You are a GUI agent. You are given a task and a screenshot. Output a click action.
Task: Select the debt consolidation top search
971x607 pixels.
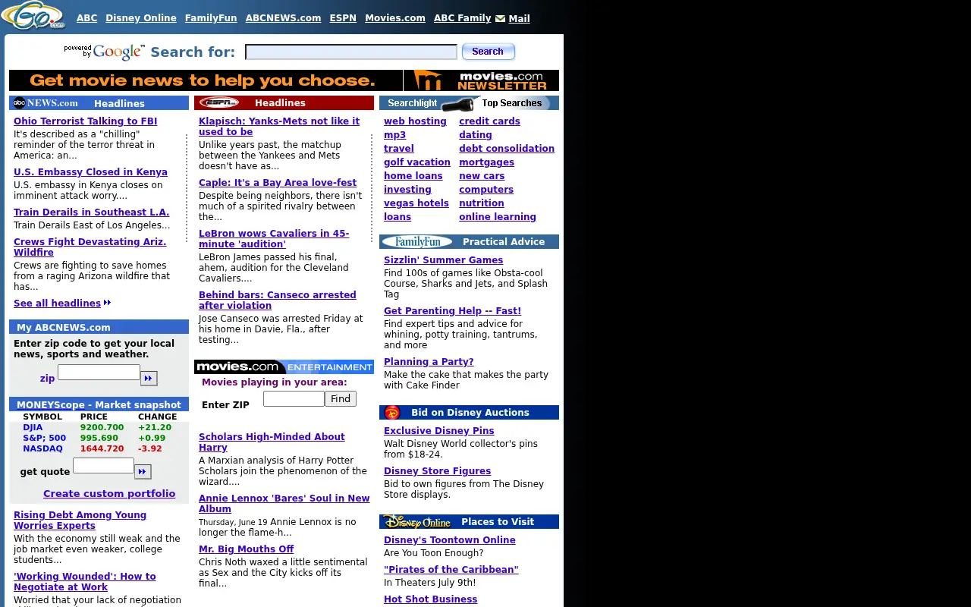click(x=507, y=149)
